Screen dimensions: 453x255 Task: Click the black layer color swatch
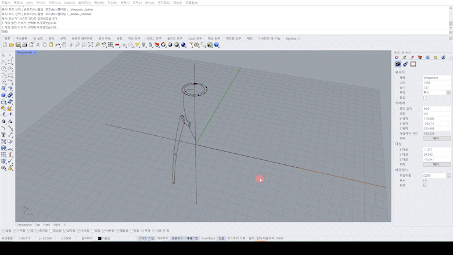[x=99, y=238]
